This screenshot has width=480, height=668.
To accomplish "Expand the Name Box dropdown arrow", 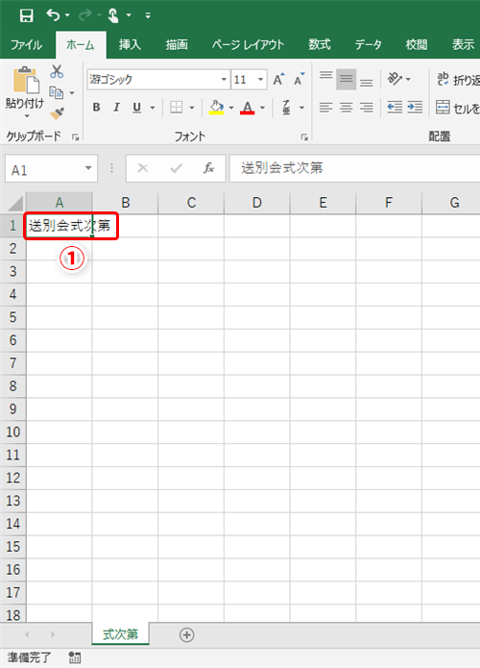I will [88, 168].
